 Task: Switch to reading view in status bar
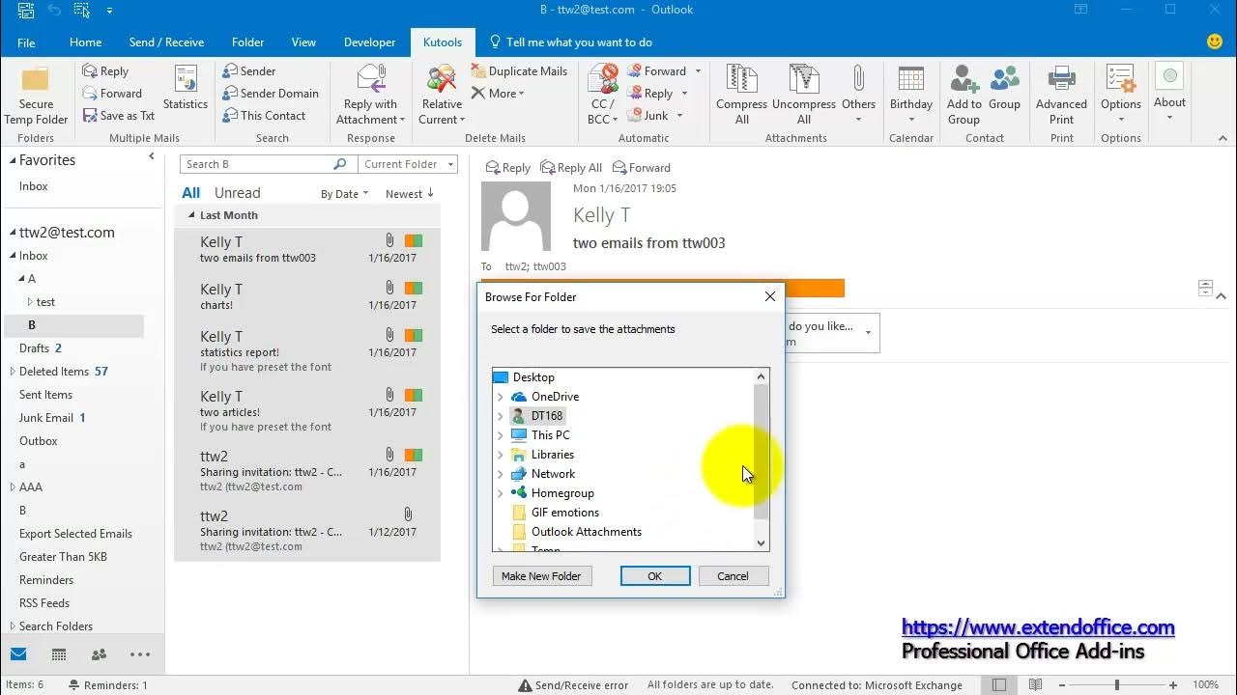1035,685
